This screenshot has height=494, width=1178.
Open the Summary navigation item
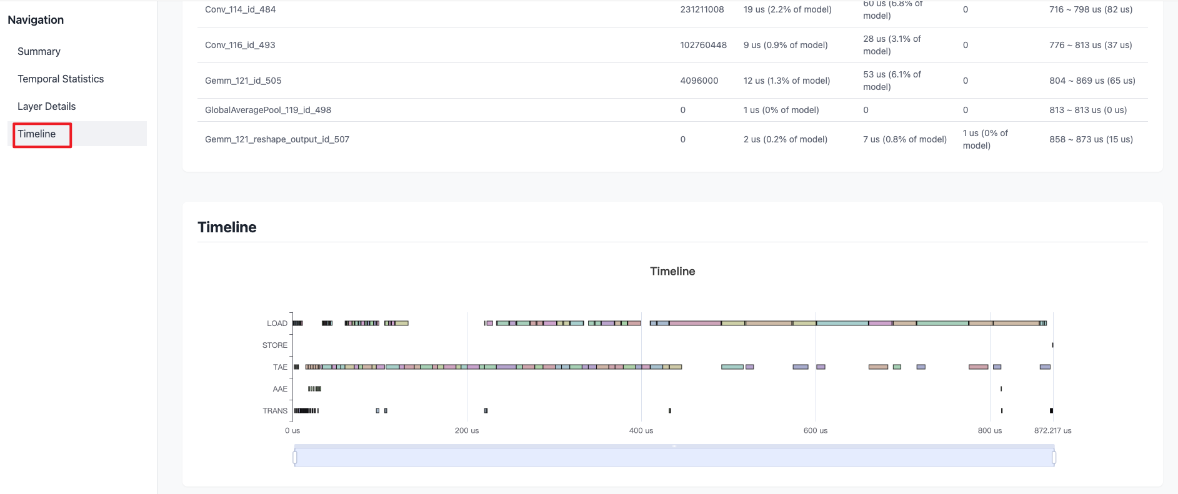[39, 51]
